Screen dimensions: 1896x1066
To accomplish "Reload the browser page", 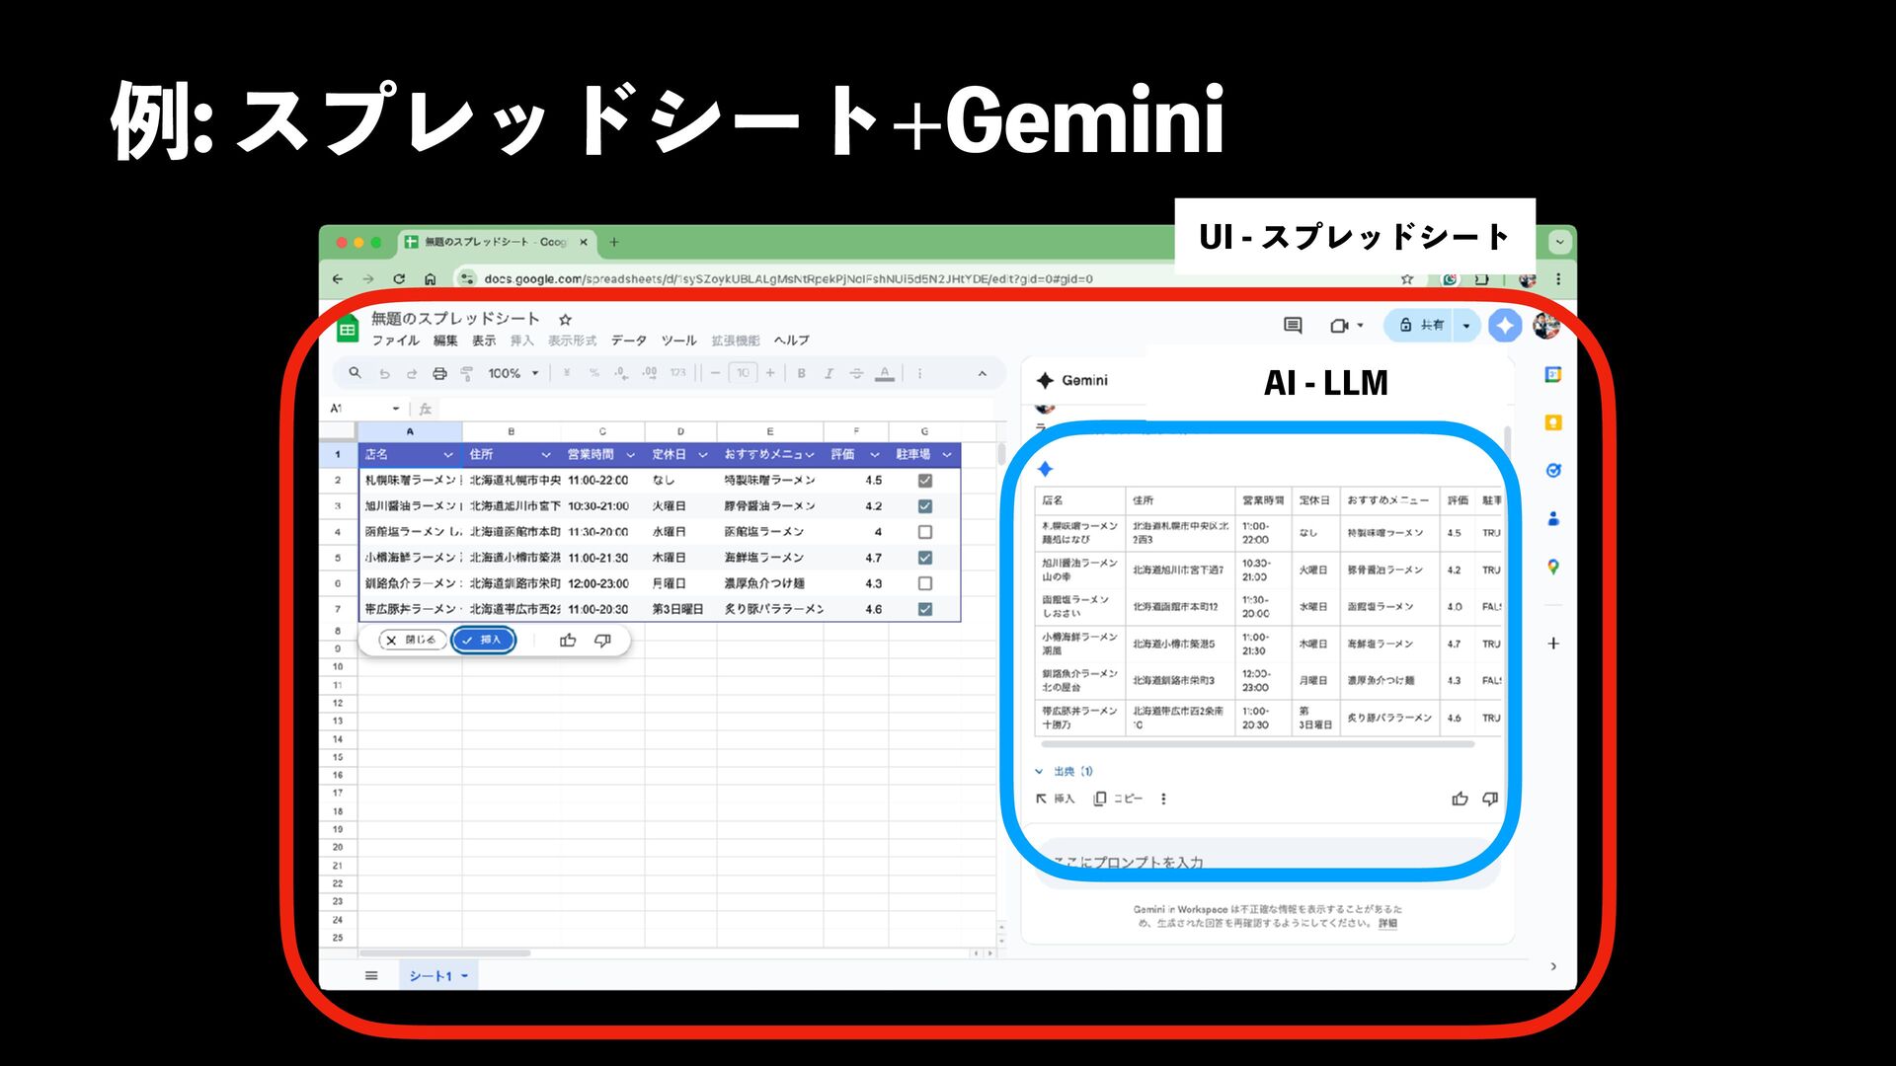I will [399, 279].
